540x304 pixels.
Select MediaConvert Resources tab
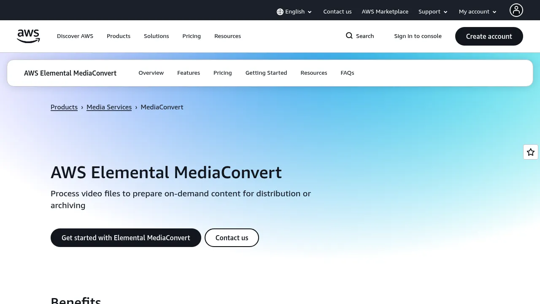314,73
